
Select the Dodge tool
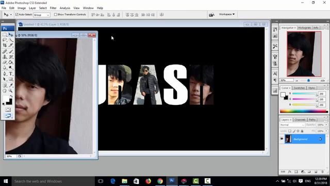click(11, 68)
